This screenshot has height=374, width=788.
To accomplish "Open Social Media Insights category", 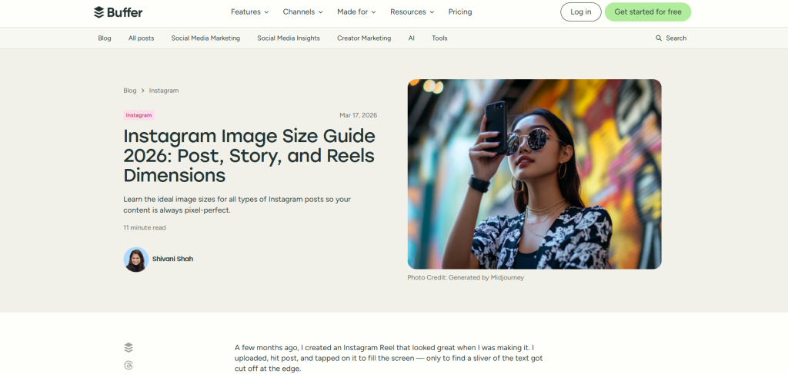I will 289,38.
